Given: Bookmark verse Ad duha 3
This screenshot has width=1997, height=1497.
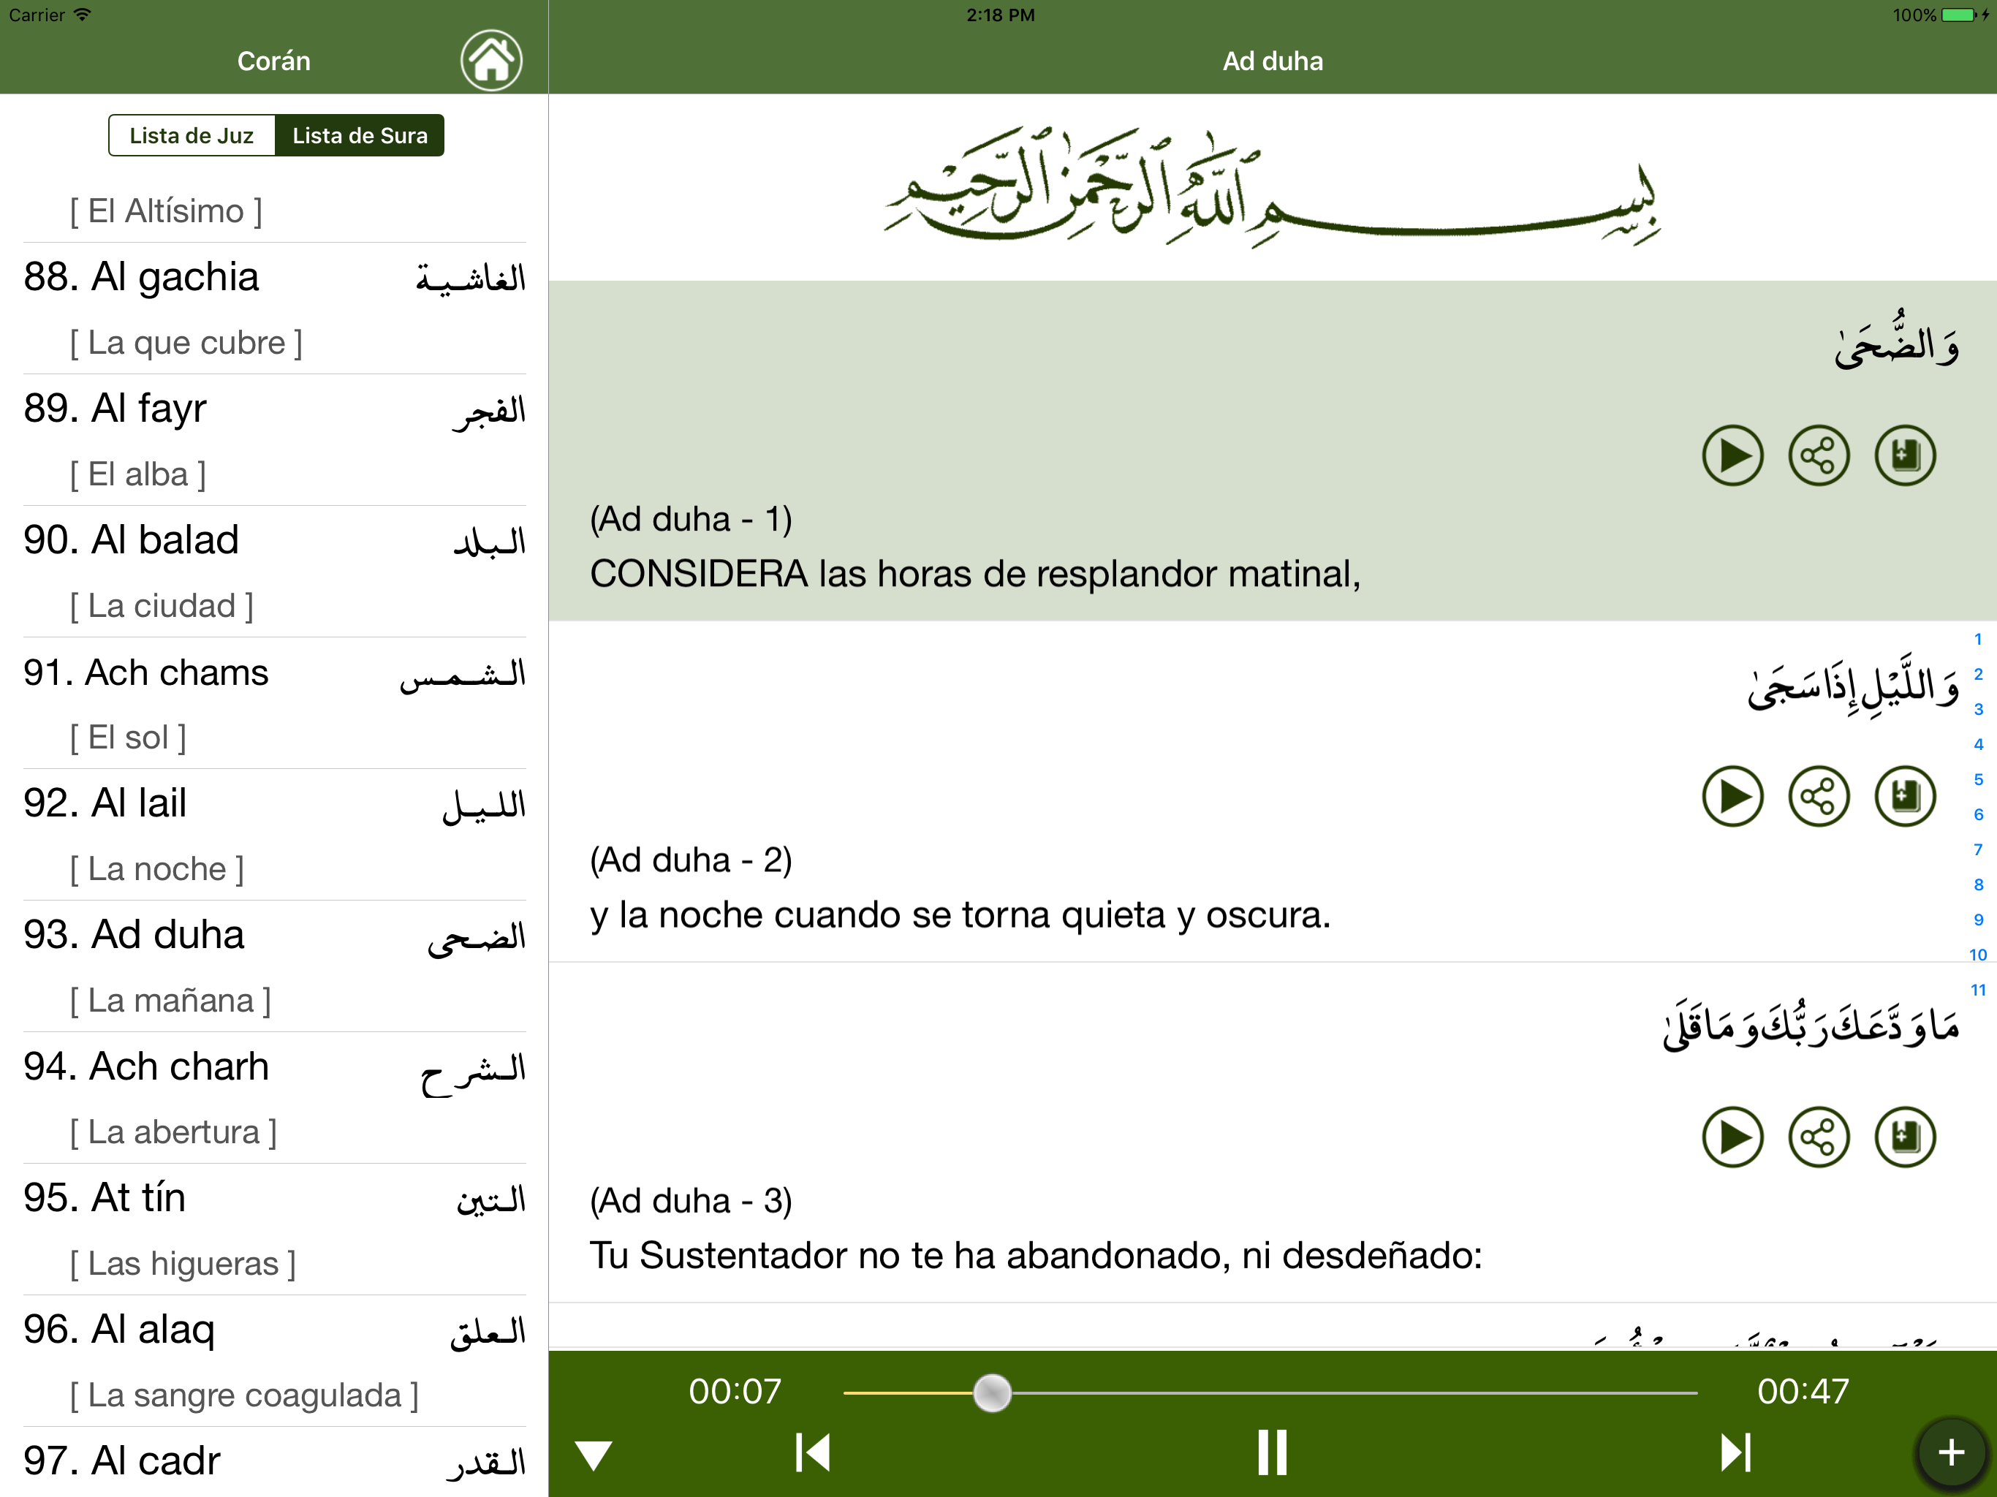Looking at the screenshot, I should tap(1905, 1137).
